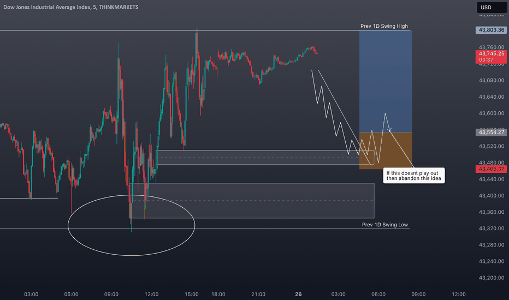
Task: Click the USD currency button
Action: pyautogui.click(x=492, y=7)
